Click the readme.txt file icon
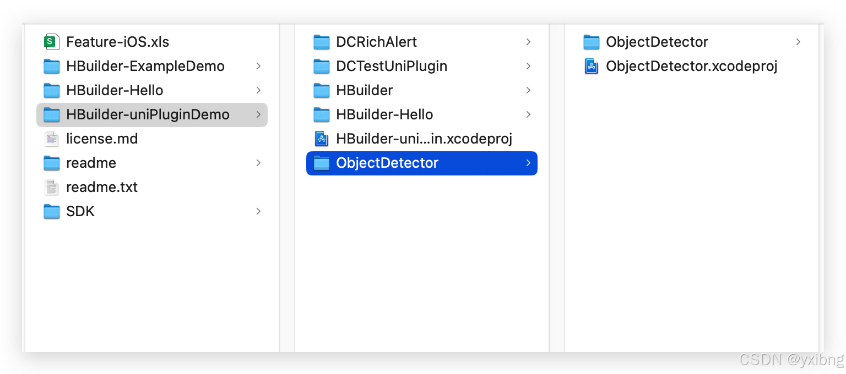The height and width of the screenshot is (374, 846). point(51,187)
